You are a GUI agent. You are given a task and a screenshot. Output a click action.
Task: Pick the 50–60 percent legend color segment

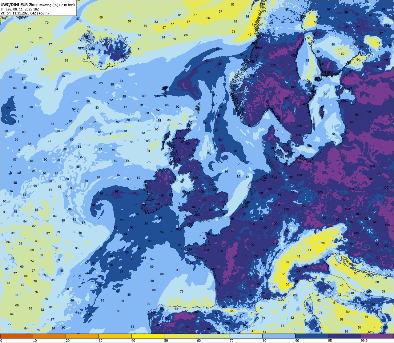(x=181, y=336)
